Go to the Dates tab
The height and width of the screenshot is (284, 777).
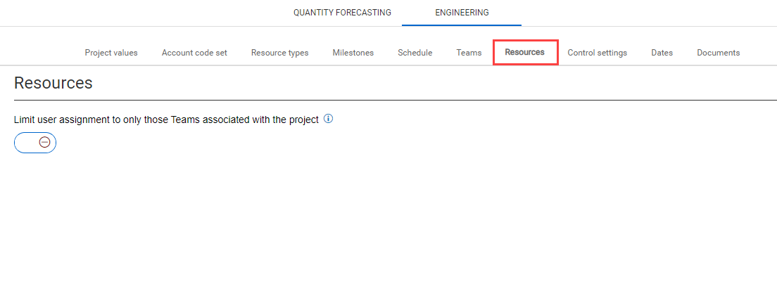(662, 53)
